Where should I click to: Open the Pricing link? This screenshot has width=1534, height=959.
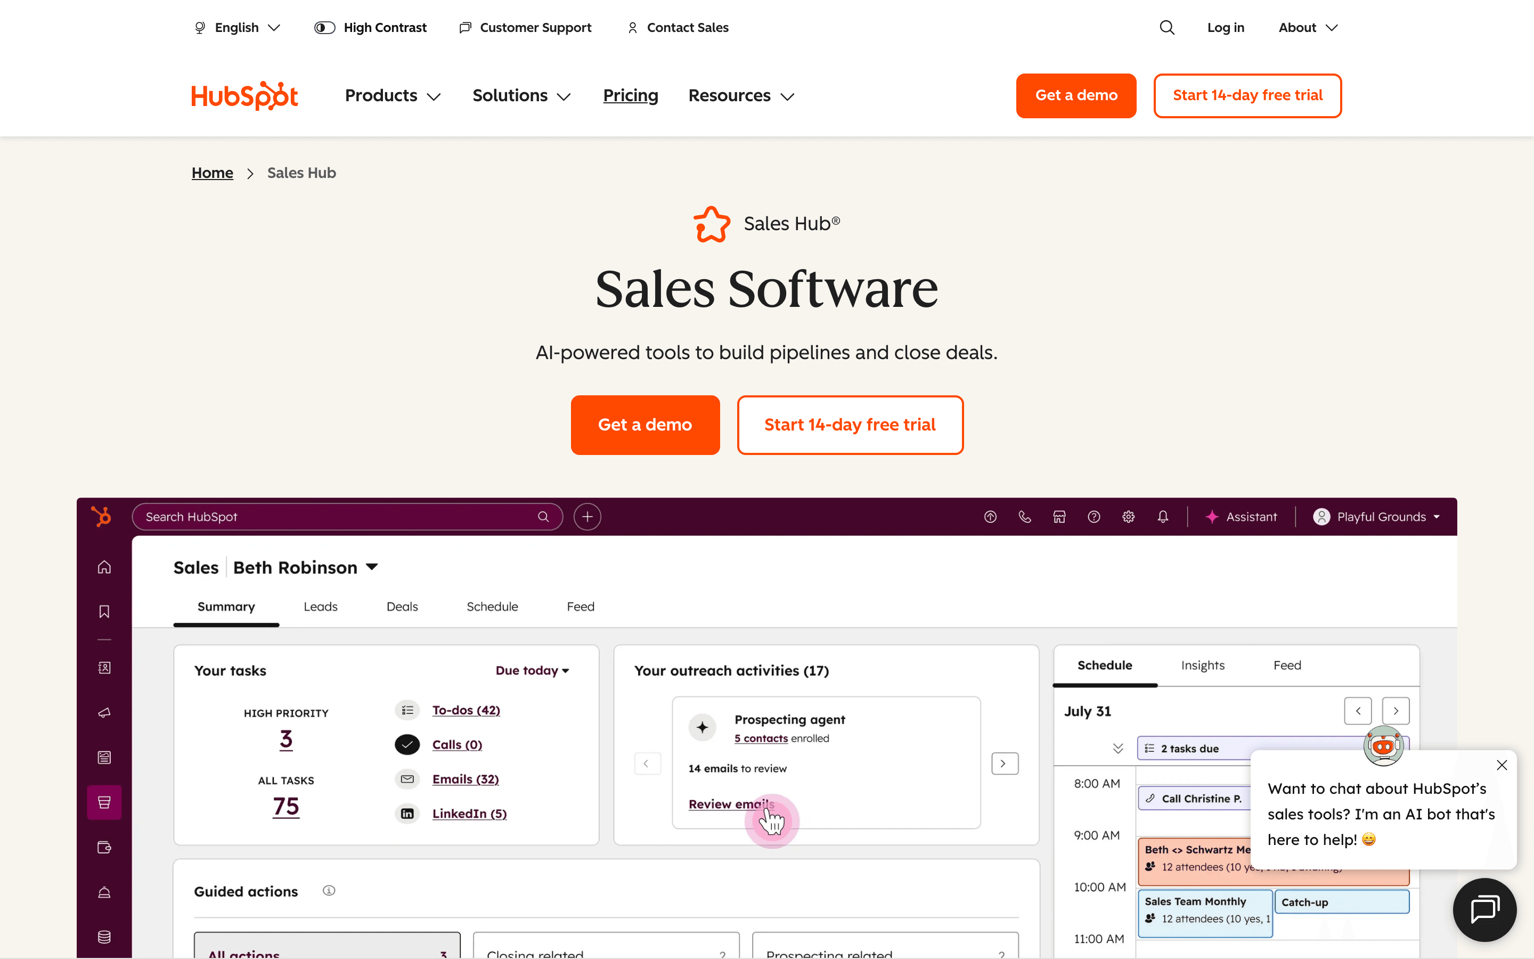point(631,96)
